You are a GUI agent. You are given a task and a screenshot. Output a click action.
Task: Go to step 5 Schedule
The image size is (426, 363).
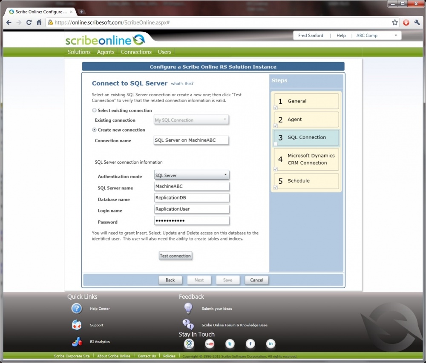pyautogui.click(x=306, y=181)
